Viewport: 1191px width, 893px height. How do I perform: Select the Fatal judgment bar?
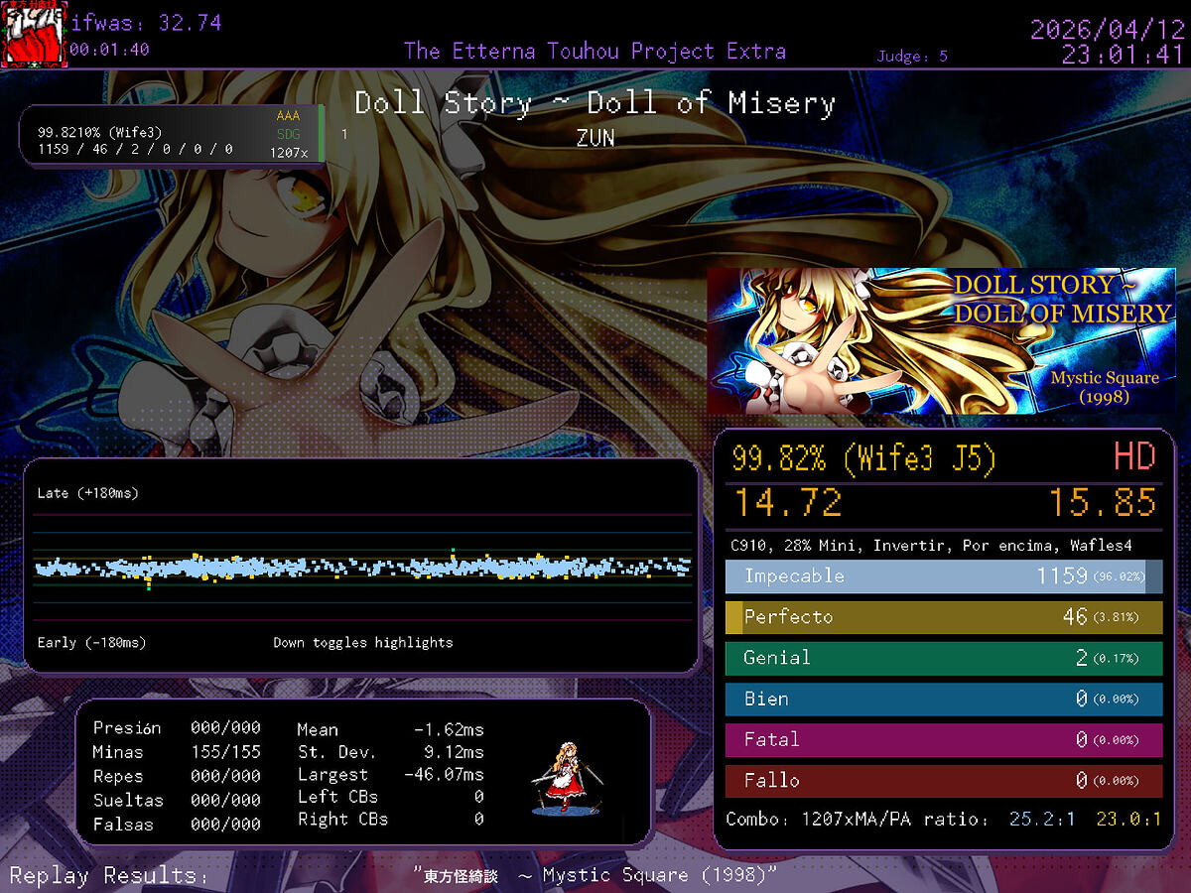[x=944, y=739]
